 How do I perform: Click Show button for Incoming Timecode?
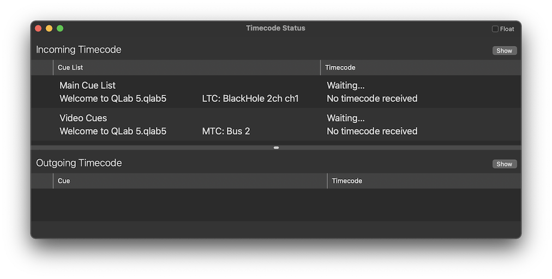(504, 51)
